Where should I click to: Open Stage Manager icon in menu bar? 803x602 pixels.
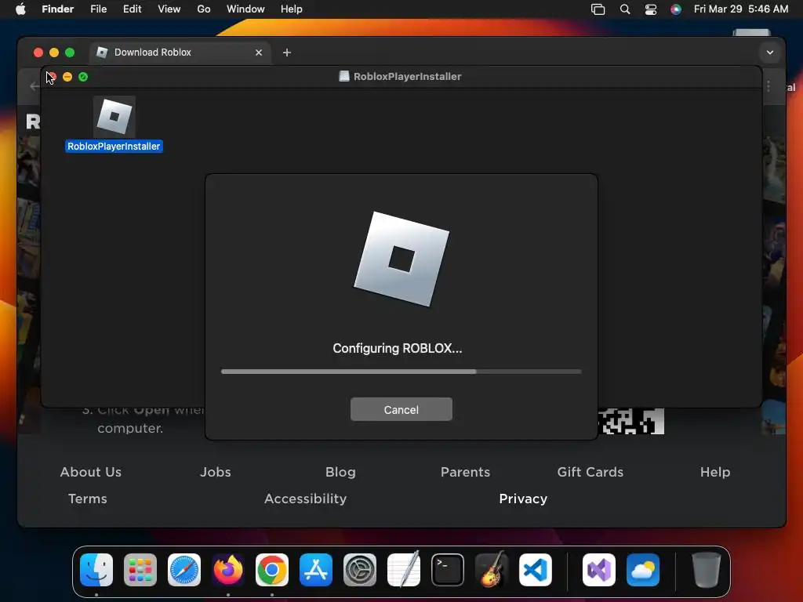click(x=598, y=9)
